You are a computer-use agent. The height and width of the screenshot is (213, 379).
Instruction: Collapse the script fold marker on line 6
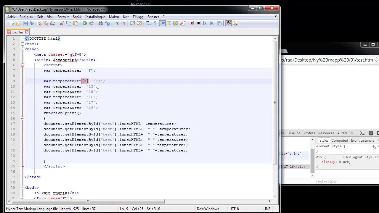[22, 65]
